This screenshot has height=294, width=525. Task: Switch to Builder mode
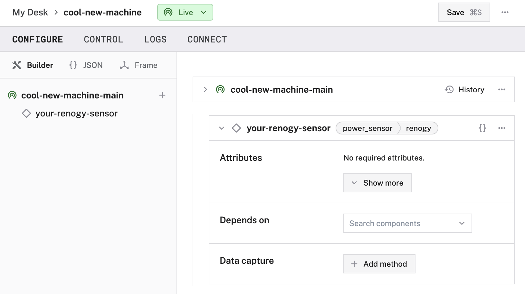[33, 65]
